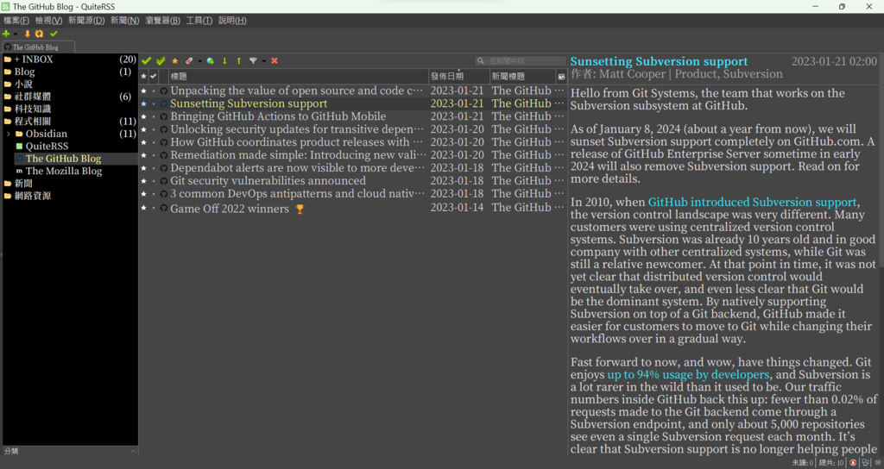This screenshot has width=884, height=469.
Task: Follow the up to 94% usage by developers link
Action: [688, 374]
